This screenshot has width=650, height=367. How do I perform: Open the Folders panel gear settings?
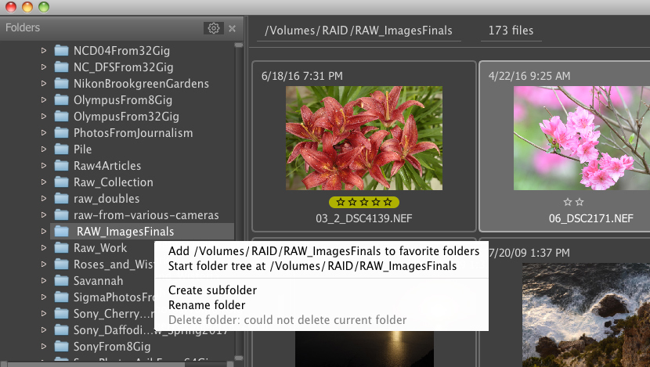tap(212, 28)
